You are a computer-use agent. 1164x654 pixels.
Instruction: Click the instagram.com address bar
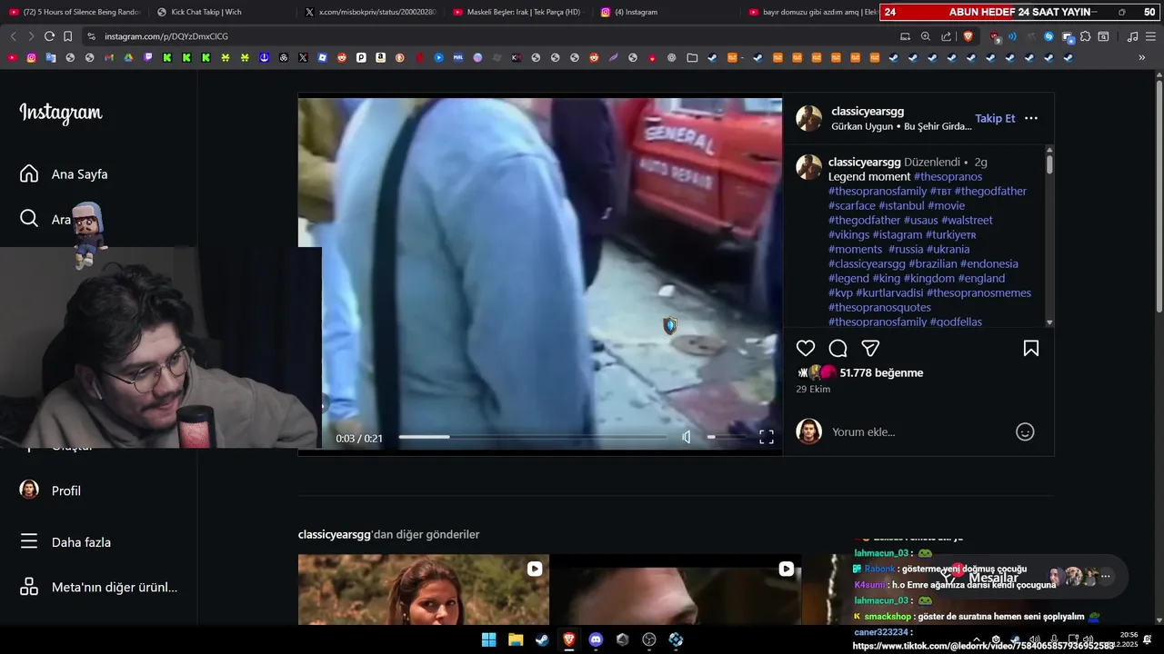(166, 36)
